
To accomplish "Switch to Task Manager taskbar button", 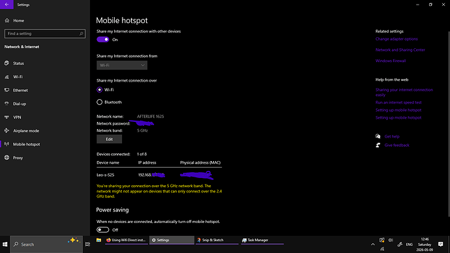I will point(262,240).
